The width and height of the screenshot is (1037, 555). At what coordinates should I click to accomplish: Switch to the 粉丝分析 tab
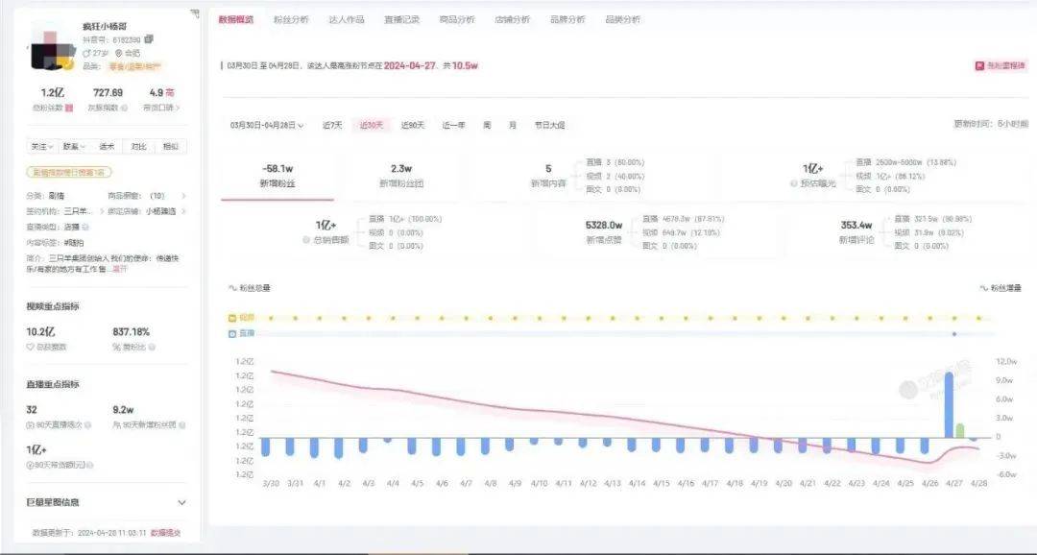pyautogui.click(x=289, y=19)
